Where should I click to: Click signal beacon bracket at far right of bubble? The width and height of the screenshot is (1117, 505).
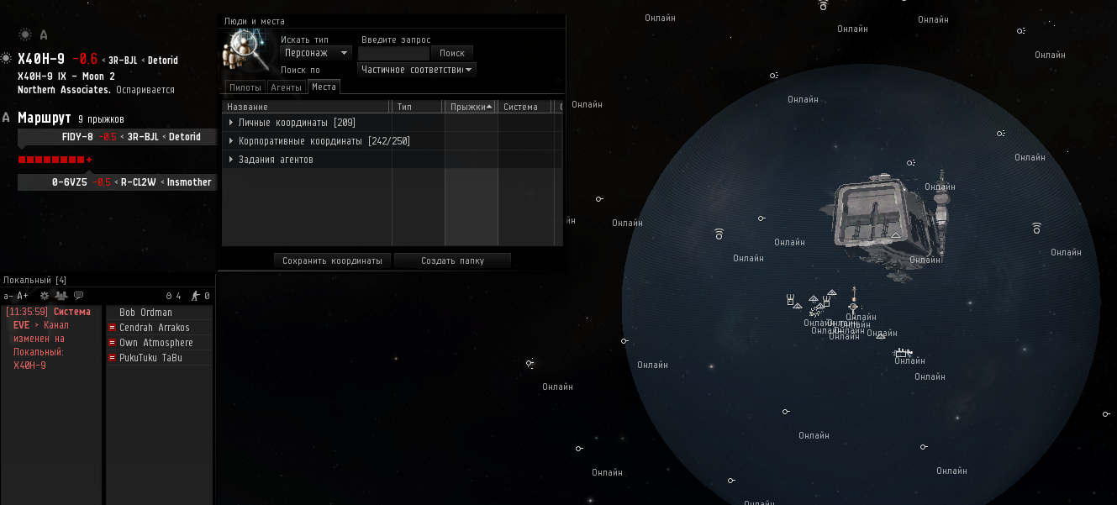1036,229
